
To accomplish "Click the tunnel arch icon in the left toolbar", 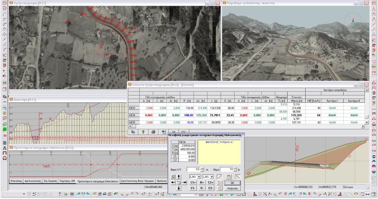I will (x=4, y=158).
